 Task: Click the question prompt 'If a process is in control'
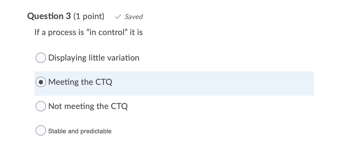pos(89,32)
